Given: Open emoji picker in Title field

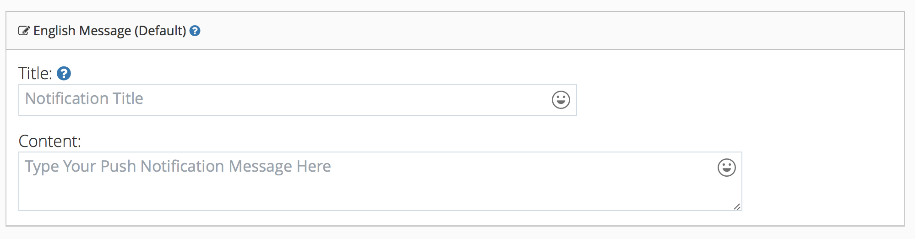Looking at the screenshot, I should (x=561, y=100).
